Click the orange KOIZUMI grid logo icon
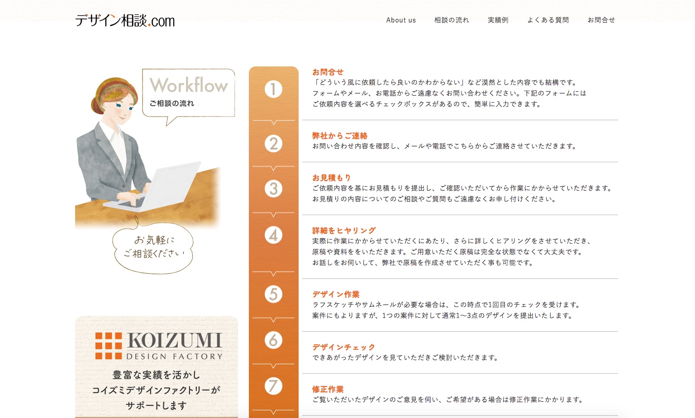The height and width of the screenshot is (418, 695). (x=109, y=345)
